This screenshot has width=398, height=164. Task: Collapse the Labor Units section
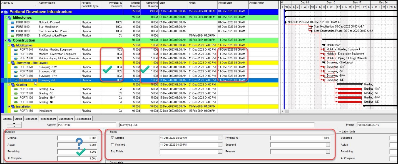340,131
